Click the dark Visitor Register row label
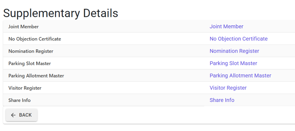 [25, 88]
